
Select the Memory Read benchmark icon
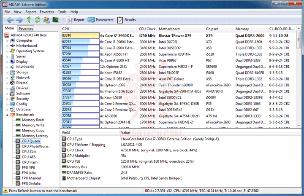18,120
